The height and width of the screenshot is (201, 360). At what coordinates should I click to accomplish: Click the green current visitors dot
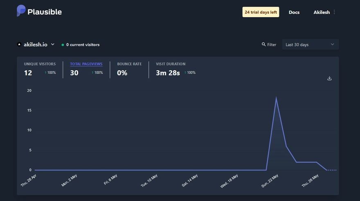[x=63, y=45]
